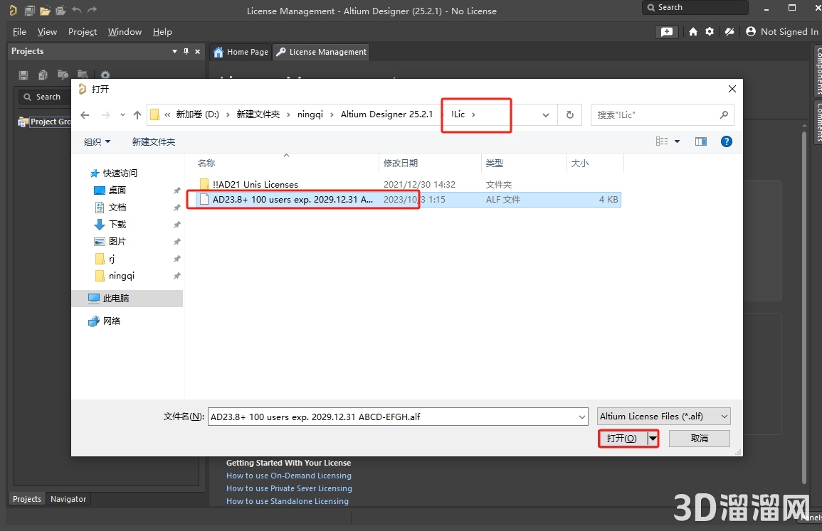
Task: Open the recent locations dropdown arrow
Action: (122, 114)
